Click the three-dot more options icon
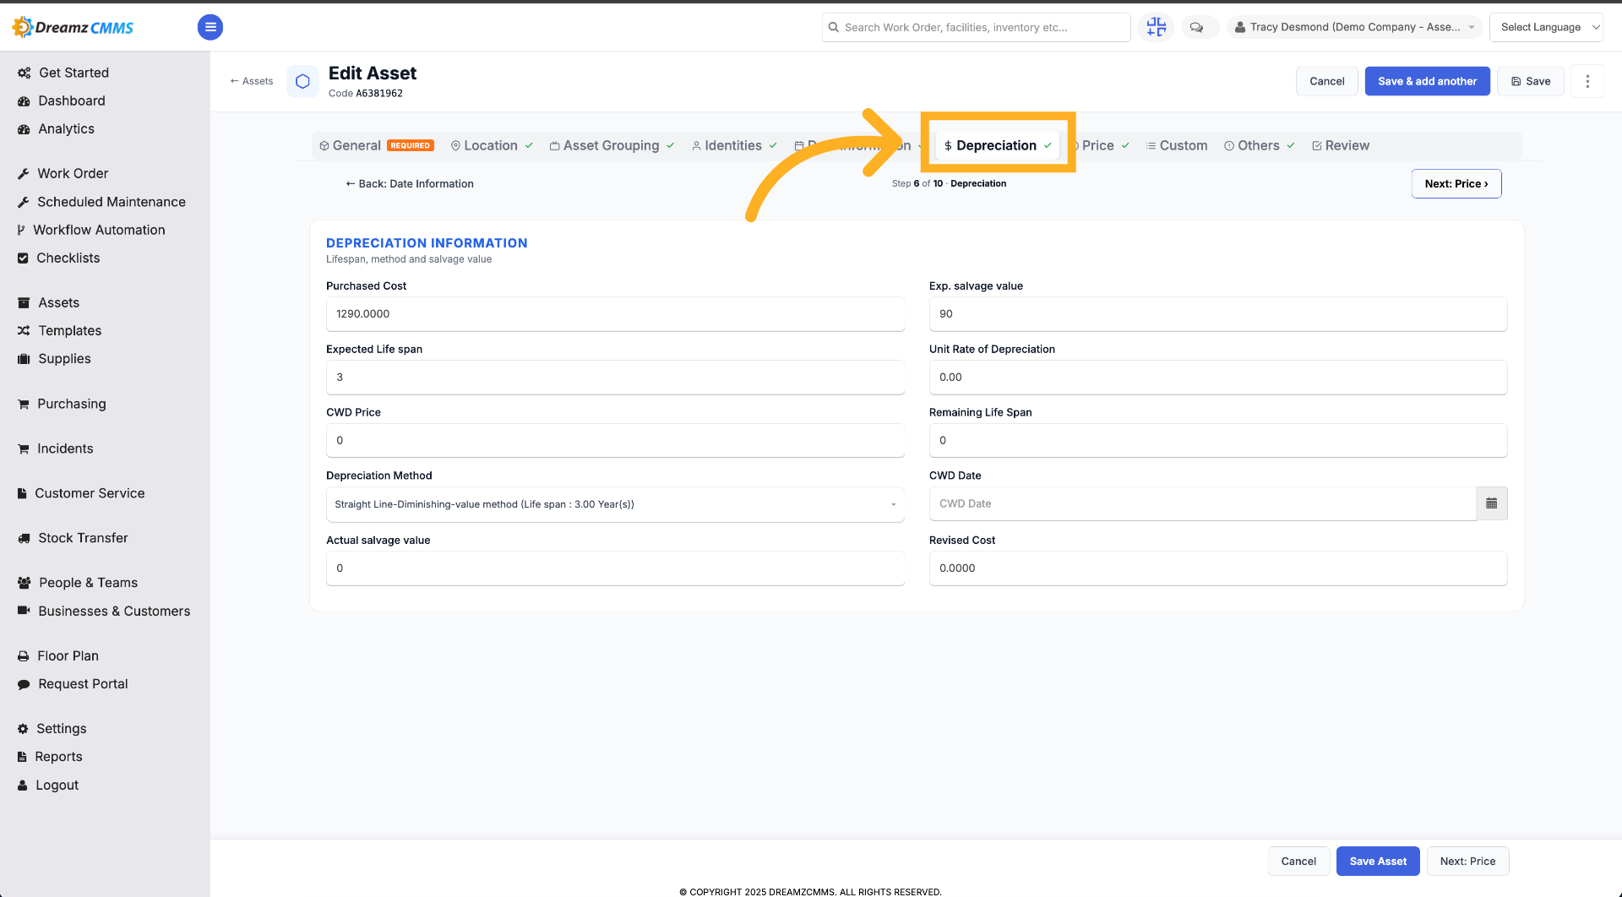The image size is (1622, 897). click(x=1587, y=81)
